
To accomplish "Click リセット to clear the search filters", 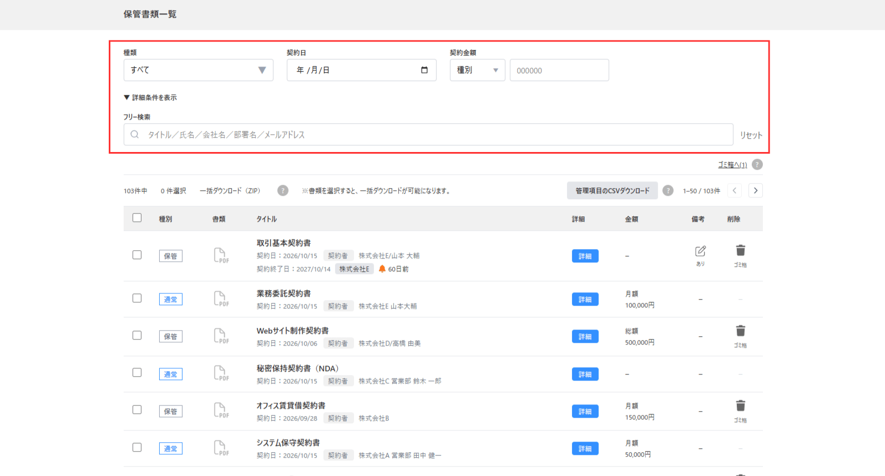I will click(x=751, y=135).
